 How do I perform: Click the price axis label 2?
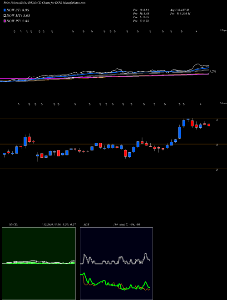pos(217,170)
